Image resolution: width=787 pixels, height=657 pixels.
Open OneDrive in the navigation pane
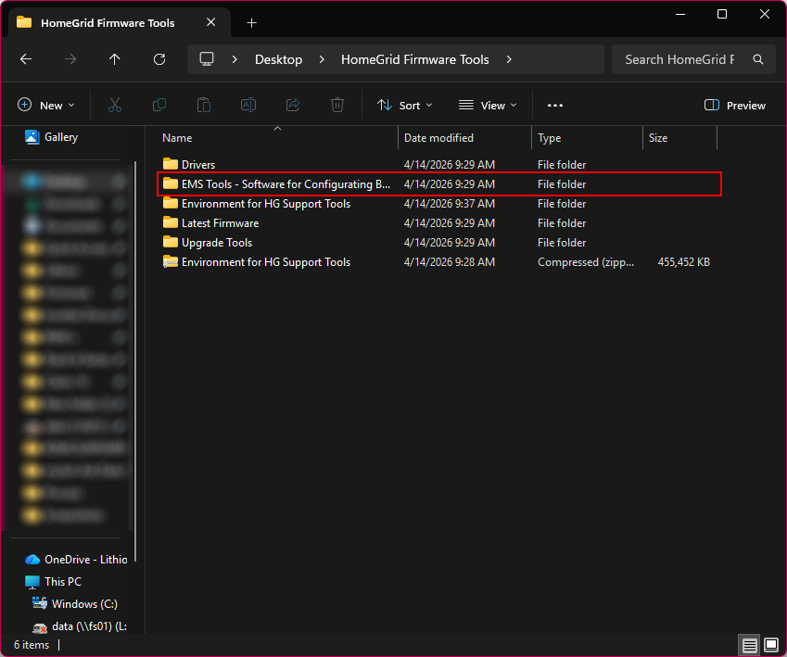point(75,559)
